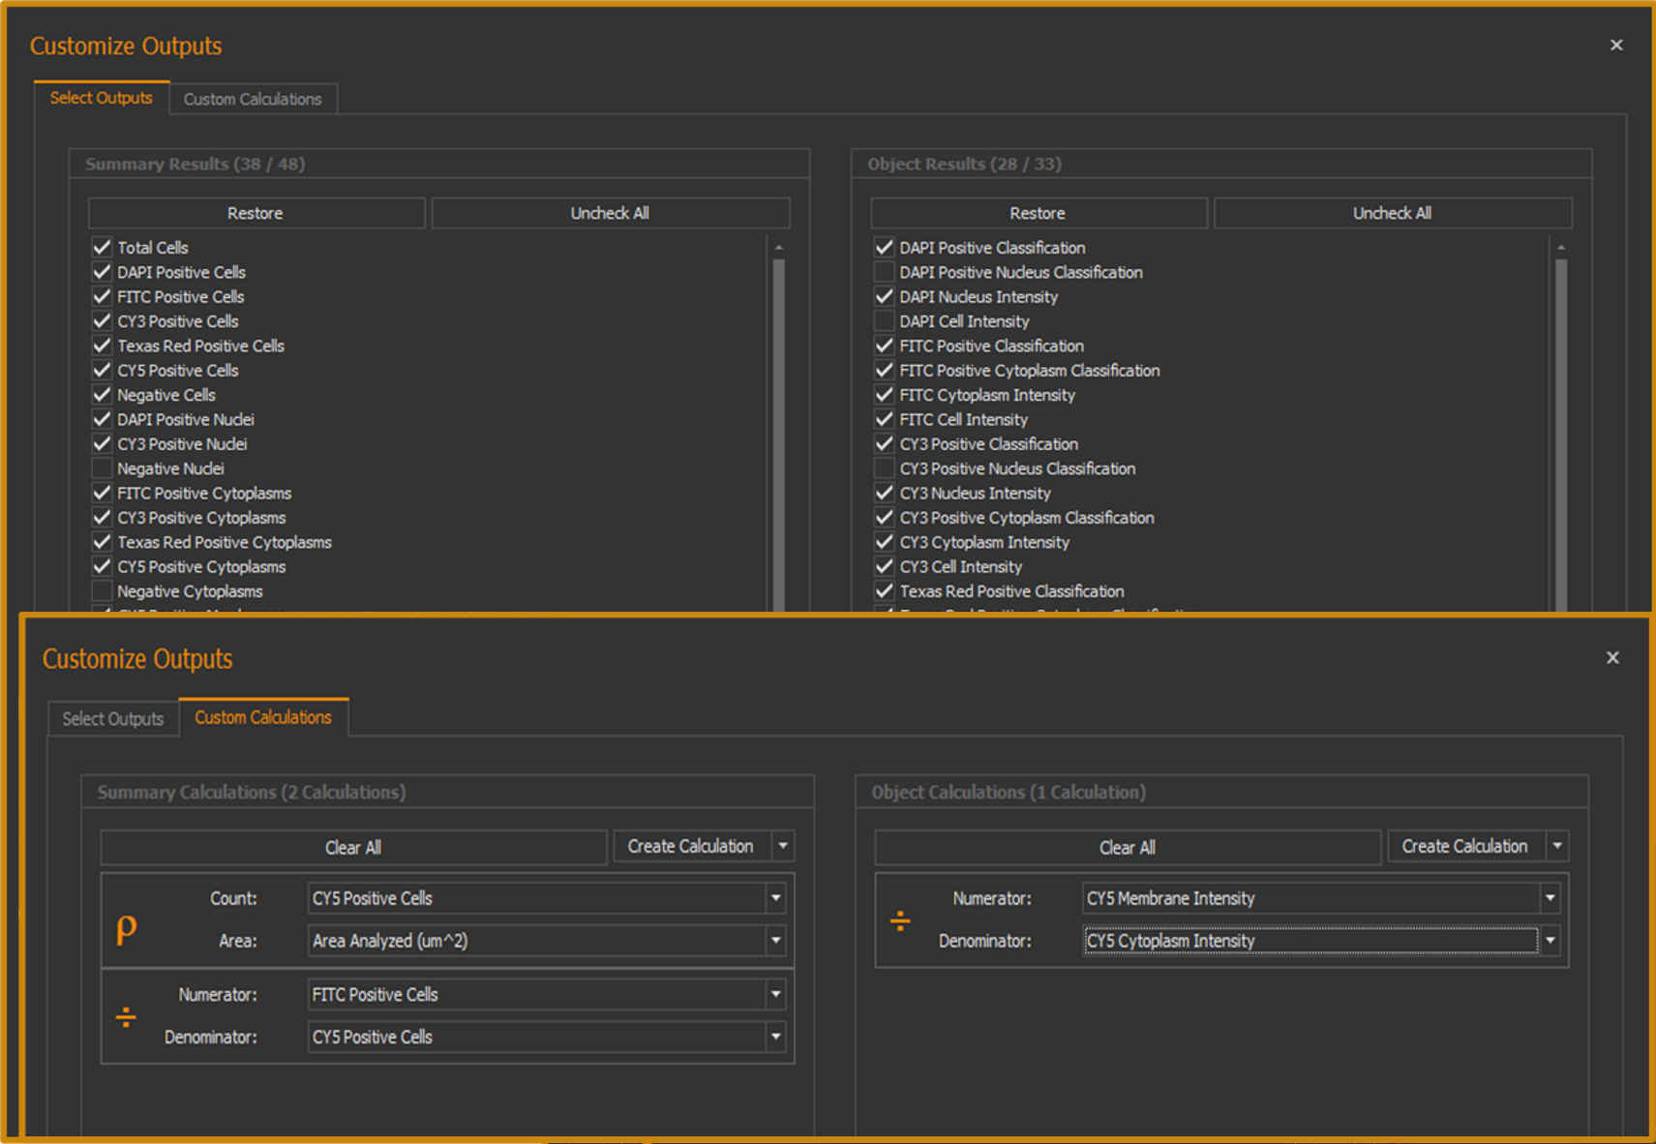Close the upper Customize Outputs dialog
Screen dimensions: 1656x1144
click(x=1616, y=45)
